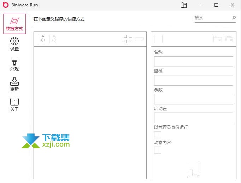Maximize the Biniware Run window
241x183 pixels.
pos(216,5)
